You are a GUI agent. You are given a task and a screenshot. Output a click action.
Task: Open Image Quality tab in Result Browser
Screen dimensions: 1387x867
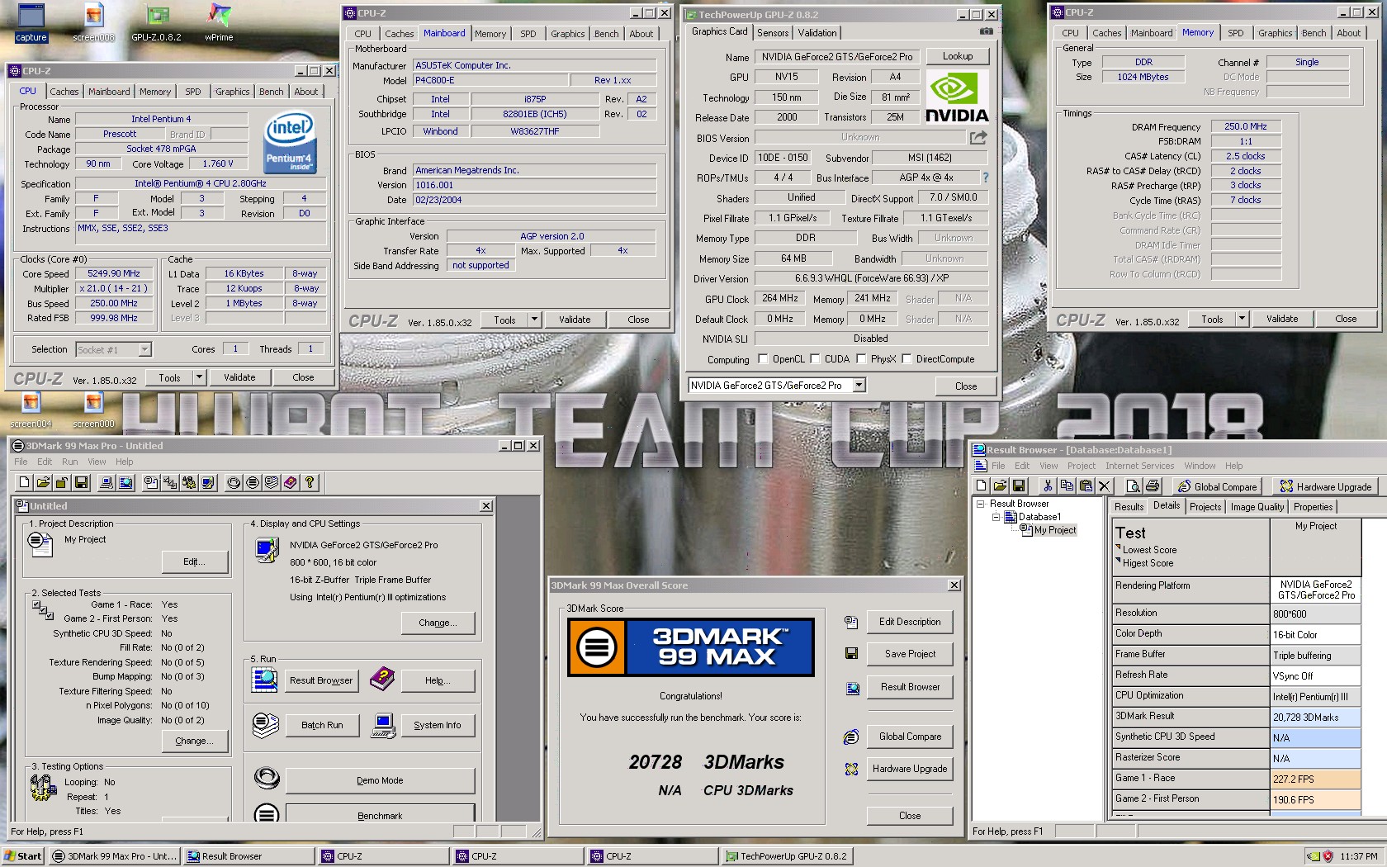pyautogui.click(x=1257, y=507)
